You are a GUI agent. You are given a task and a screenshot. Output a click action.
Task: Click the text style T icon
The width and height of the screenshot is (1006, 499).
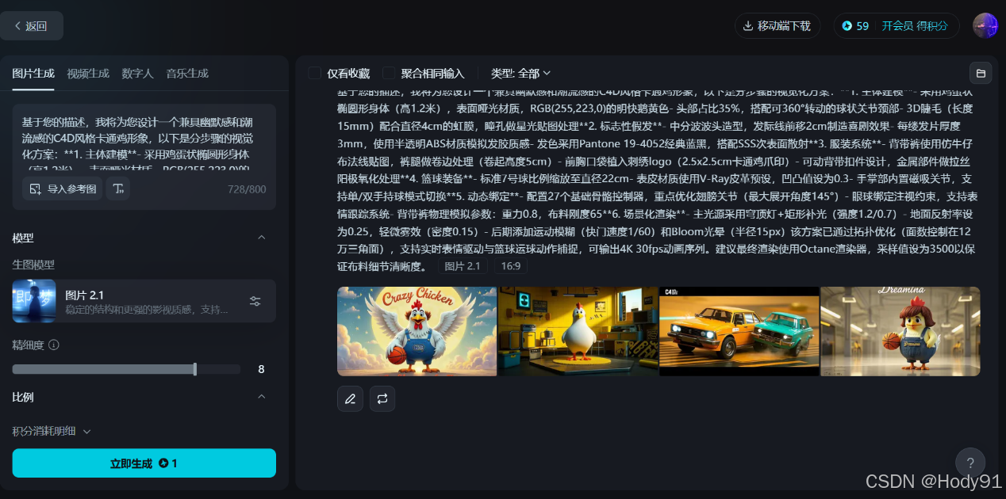118,189
